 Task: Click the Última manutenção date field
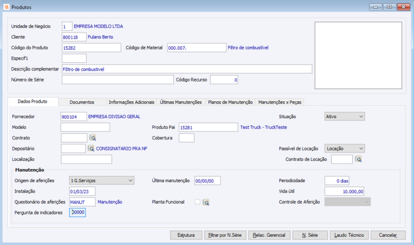(208, 181)
